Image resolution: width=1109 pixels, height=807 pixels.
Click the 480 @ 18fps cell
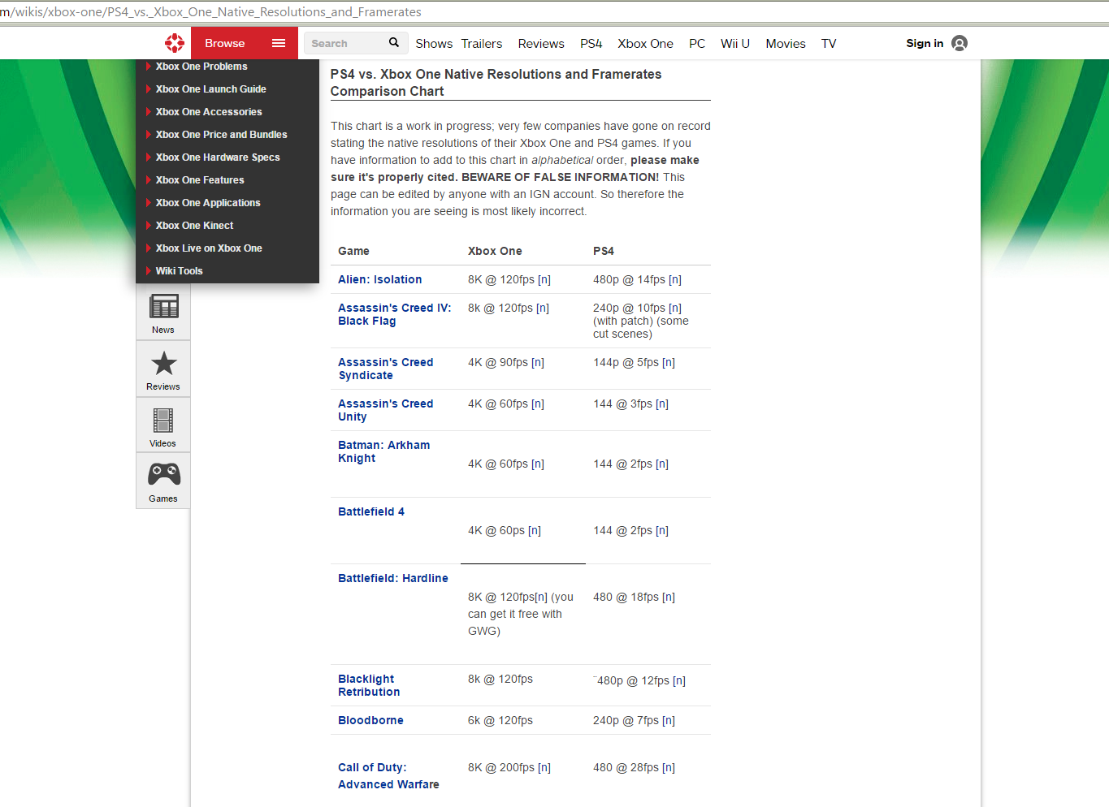[x=634, y=597]
